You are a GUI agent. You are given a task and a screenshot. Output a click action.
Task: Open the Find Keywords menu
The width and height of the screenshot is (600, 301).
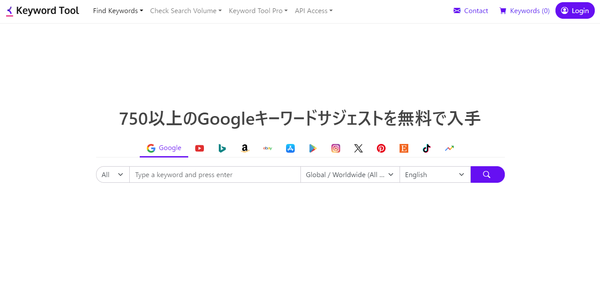click(118, 11)
